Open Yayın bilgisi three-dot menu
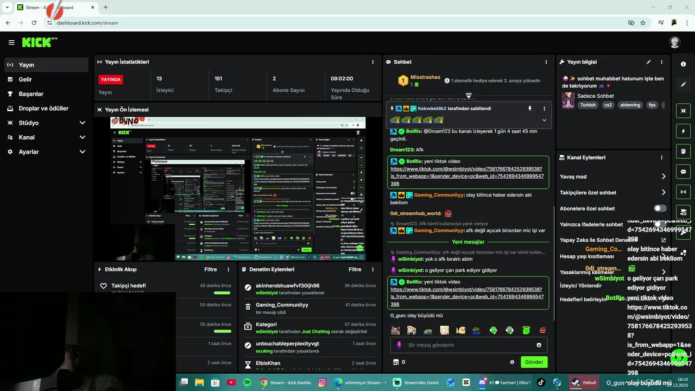 661,62
